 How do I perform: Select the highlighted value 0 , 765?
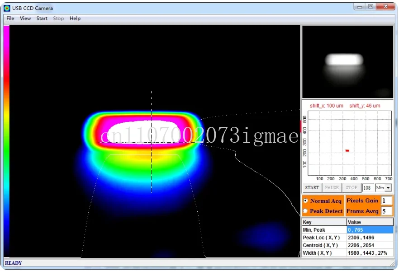[370, 230]
